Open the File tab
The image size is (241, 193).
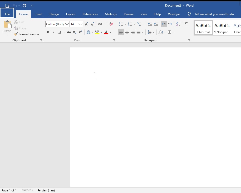[7, 14]
